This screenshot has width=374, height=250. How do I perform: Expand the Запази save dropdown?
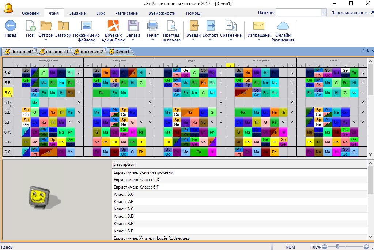[x=133, y=40]
